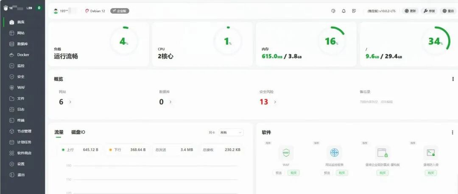The image size is (458, 194).
Task: Click the 重启 restart button
Action: coord(448,11)
